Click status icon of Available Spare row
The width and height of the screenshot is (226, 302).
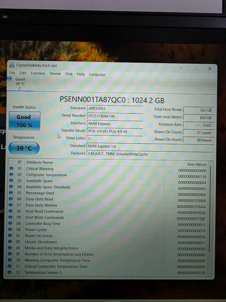coord(11,181)
